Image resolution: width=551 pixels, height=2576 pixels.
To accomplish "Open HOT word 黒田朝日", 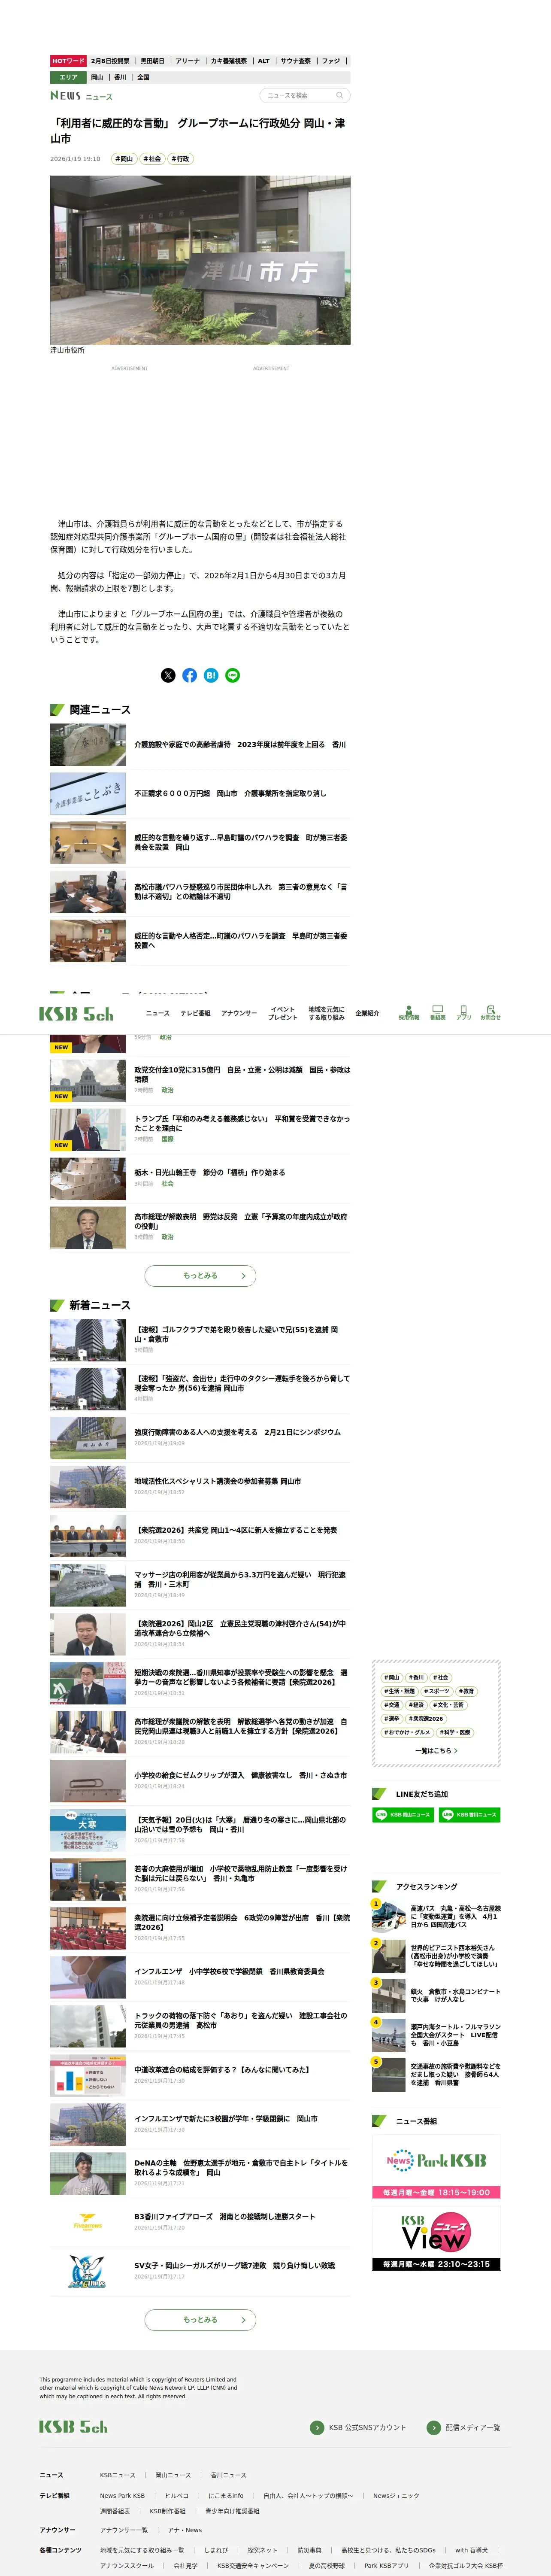I will (152, 61).
